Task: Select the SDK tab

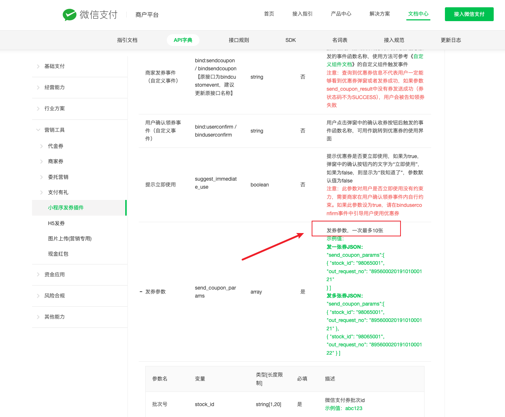Action: click(x=291, y=40)
